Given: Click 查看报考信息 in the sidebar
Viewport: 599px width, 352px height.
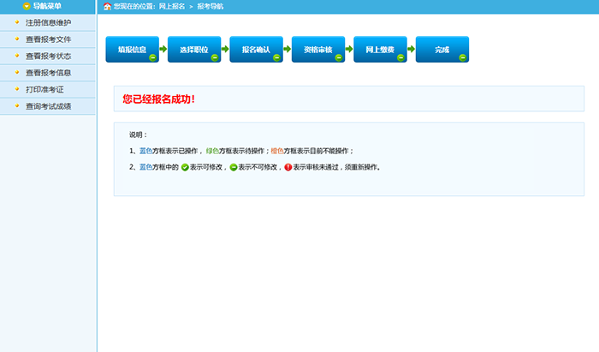Looking at the screenshot, I should [48, 73].
